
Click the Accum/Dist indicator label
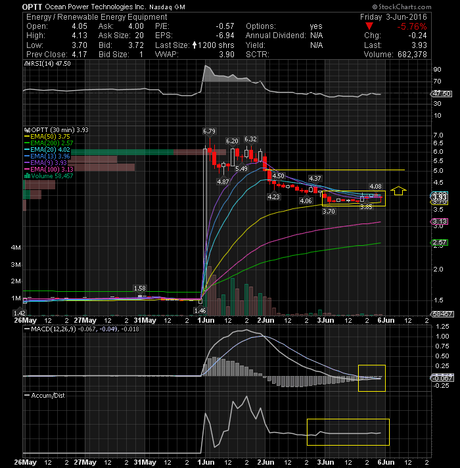pos(48,396)
